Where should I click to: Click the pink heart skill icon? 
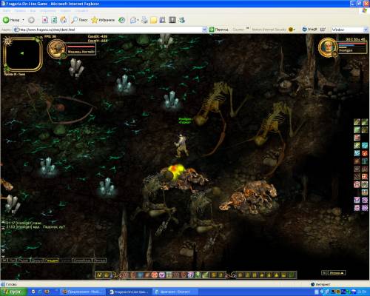(161, 275)
